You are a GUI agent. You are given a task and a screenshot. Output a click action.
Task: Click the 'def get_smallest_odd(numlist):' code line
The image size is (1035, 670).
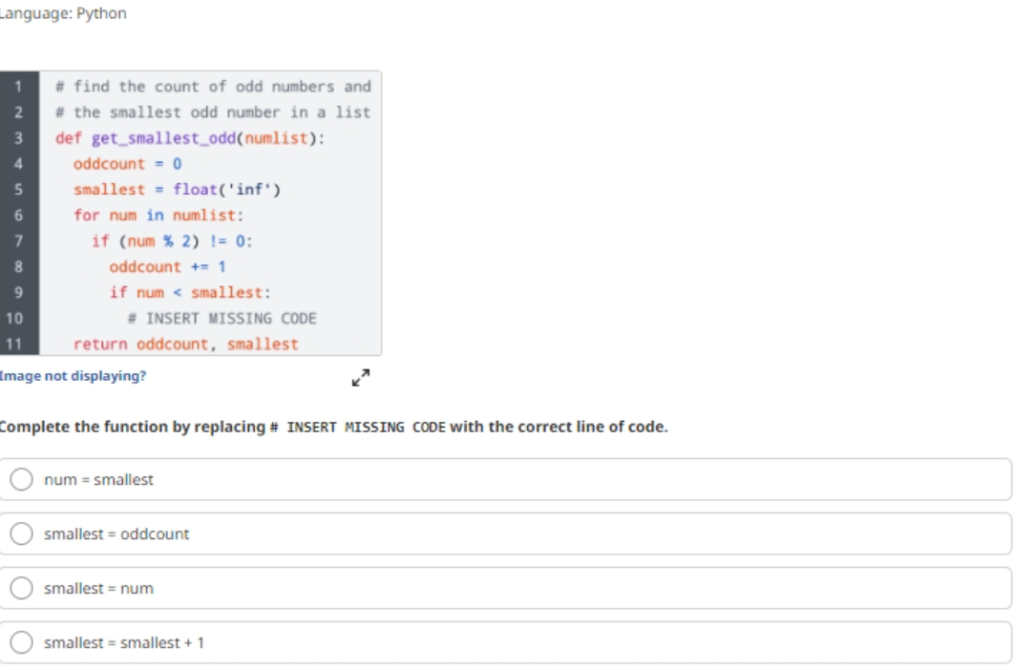pyautogui.click(x=189, y=138)
